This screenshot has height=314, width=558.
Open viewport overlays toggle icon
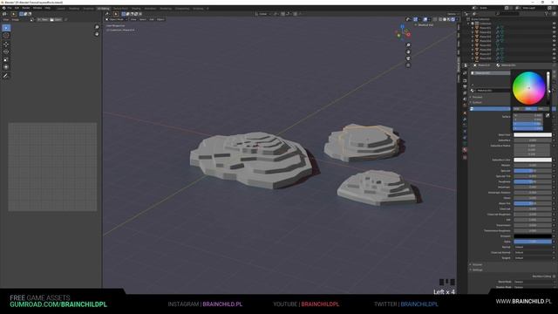tap(425, 19)
